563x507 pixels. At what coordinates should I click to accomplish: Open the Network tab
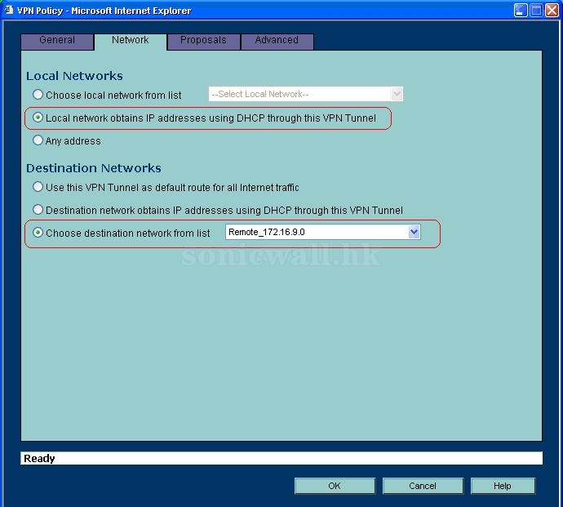[x=130, y=42]
